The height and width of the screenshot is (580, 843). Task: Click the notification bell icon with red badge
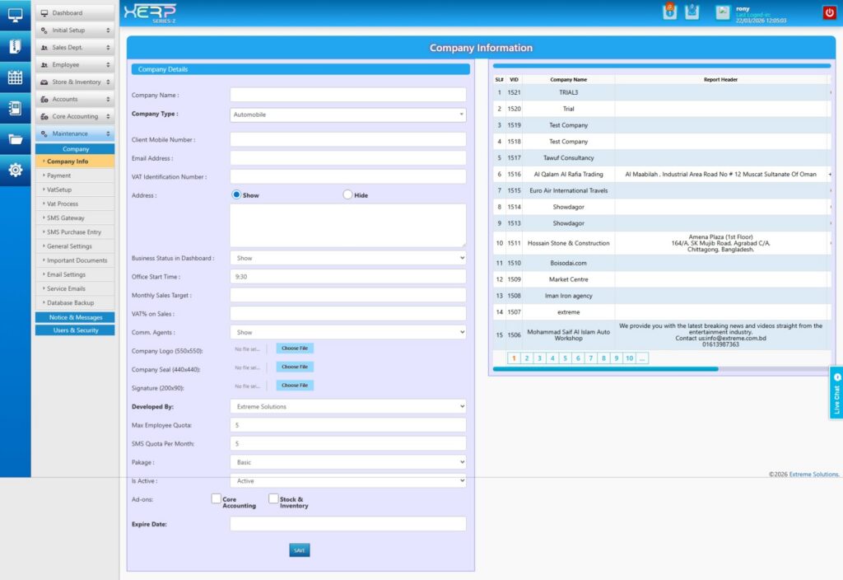pyautogui.click(x=670, y=12)
